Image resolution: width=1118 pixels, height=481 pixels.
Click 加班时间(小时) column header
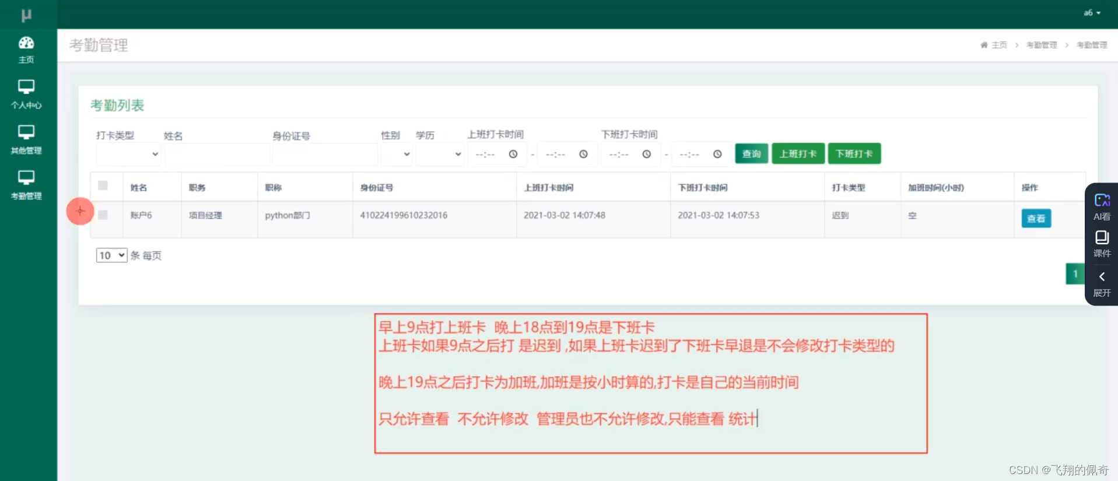pos(936,188)
